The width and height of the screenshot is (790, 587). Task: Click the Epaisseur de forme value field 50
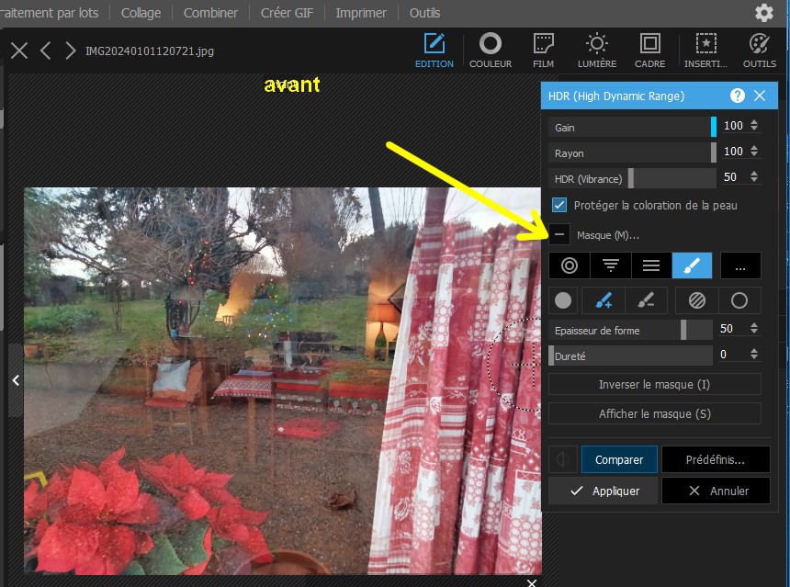coord(727,329)
